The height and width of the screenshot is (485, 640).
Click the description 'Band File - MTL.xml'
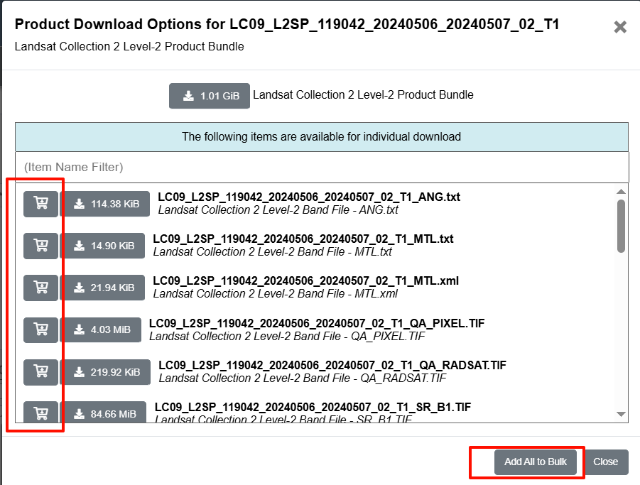276,294
